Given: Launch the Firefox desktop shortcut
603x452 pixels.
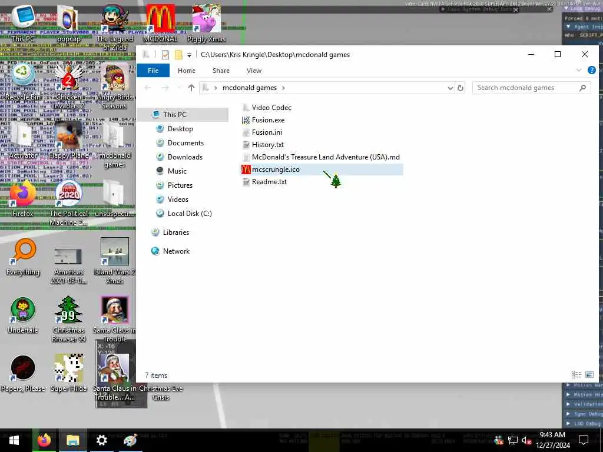Looking at the screenshot, I should [x=23, y=198].
